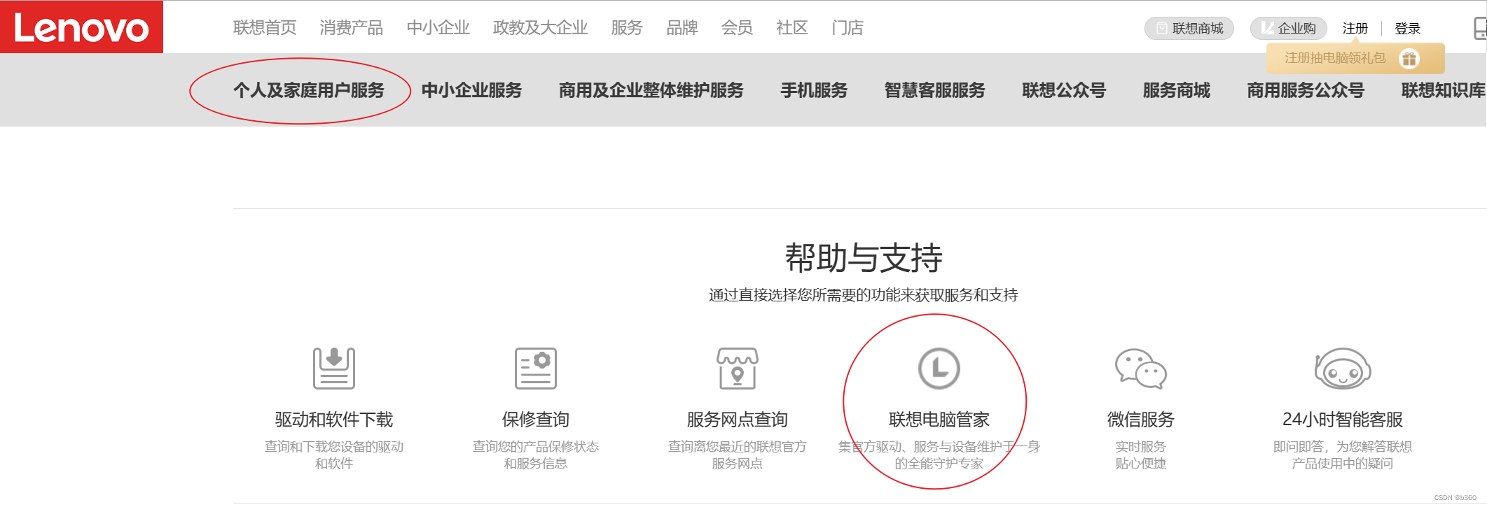This screenshot has height=507, width=1487.
Task: Select 中小企业 in top navigation
Action: click(x=438, y=27)
